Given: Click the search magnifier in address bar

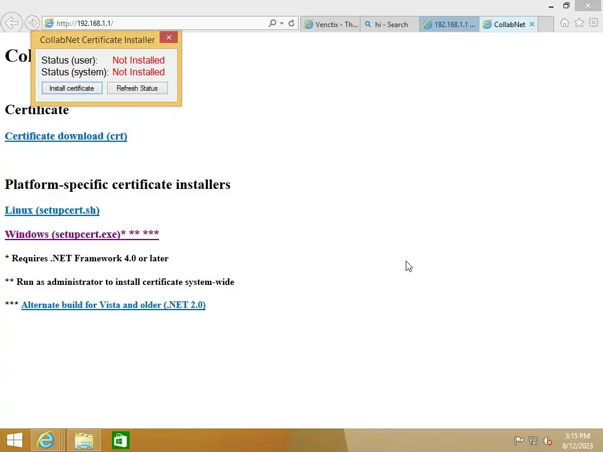Looking at the screenshot, I should tap(272, 23).
